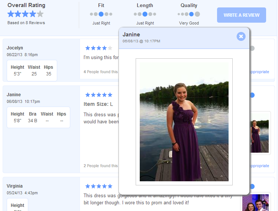The width and height of the screenshot is (278, 211).
Task: Click the five-star rating in Janine's review
Action: (x=98, y=95)
